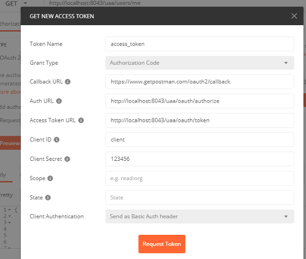This screenshot has height=259, width=306.
Task: Click into the Auth URL field
Action: tap(199, 101)
